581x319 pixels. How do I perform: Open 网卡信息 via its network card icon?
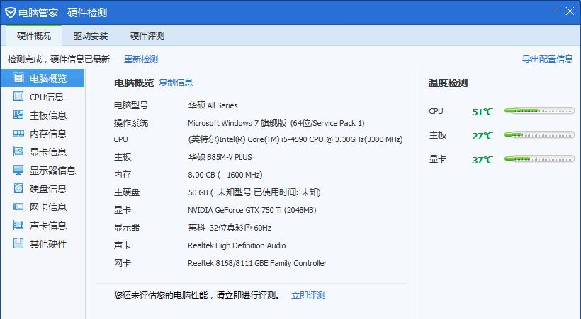[18, 207]
